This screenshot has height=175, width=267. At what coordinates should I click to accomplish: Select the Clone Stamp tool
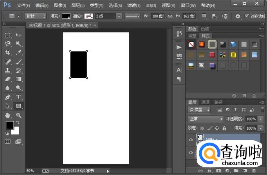tap(7, 71)
